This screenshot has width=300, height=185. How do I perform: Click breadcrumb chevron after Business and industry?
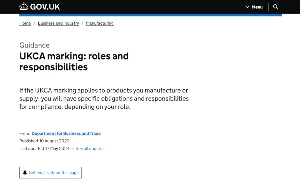pos(82,23)
